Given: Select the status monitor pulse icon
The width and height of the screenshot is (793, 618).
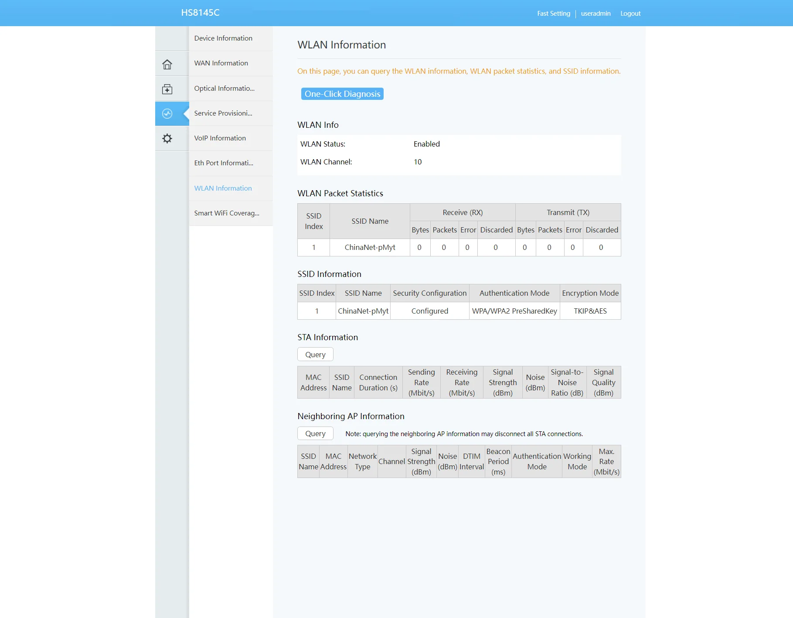Looking at the screenshot, I should tap(167, 114).
